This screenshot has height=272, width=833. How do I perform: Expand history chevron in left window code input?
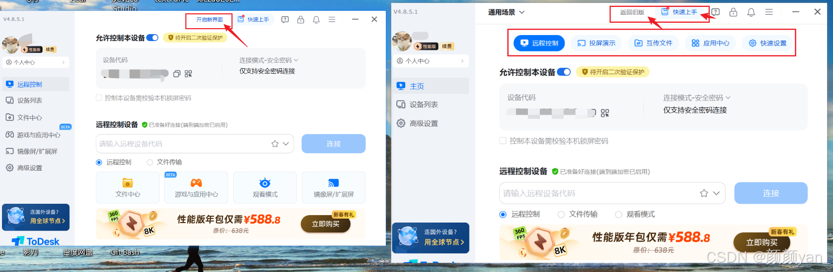click(286, 144)
